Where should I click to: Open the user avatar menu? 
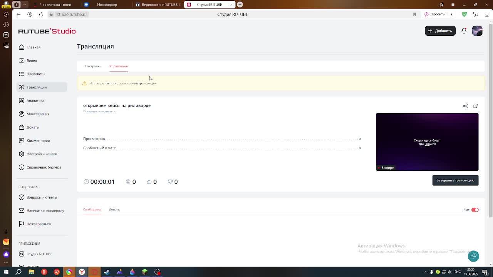tap(477, 31)
